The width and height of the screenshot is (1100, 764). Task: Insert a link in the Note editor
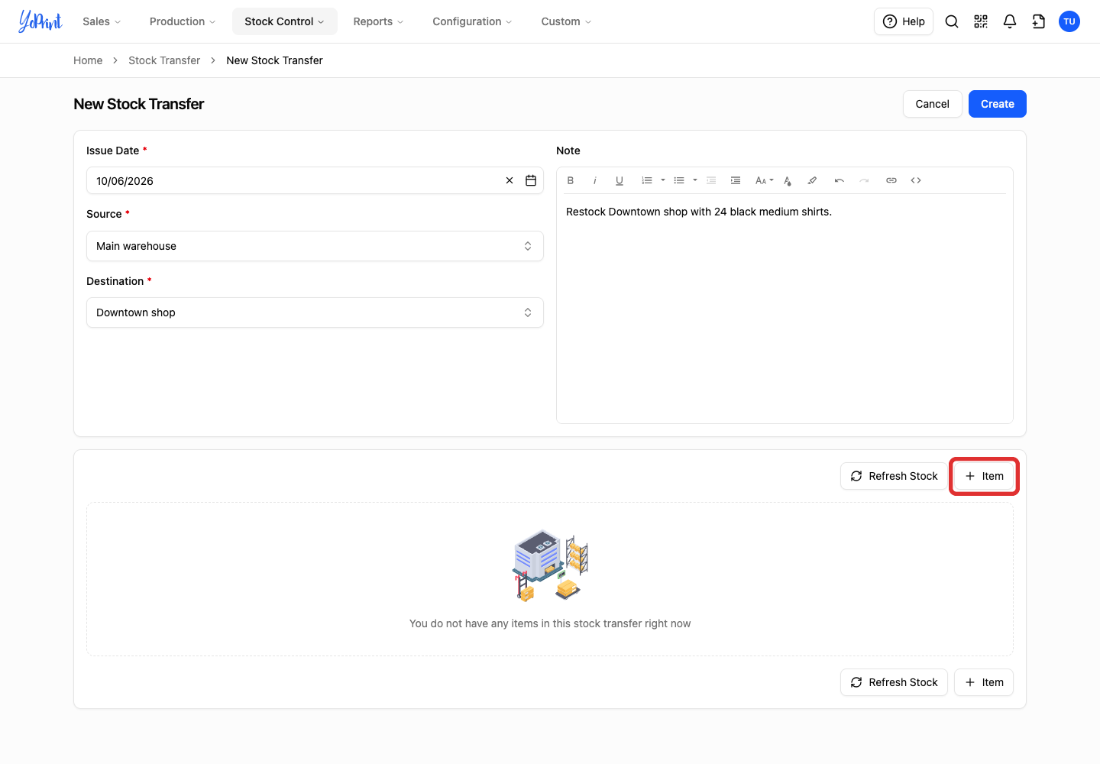[891, 180]
